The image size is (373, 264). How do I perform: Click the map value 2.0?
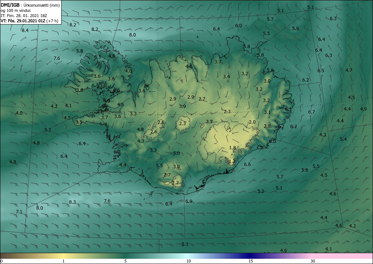[x=252, y=122]
